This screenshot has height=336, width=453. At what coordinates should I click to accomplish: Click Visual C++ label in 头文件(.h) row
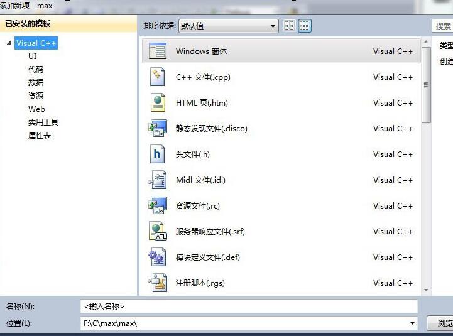pos(393,154)
